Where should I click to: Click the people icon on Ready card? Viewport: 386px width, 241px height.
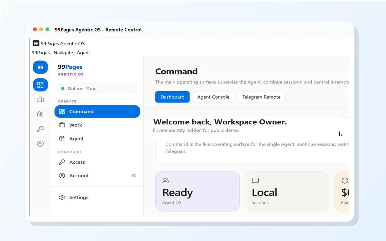click(x=166, y=181)
